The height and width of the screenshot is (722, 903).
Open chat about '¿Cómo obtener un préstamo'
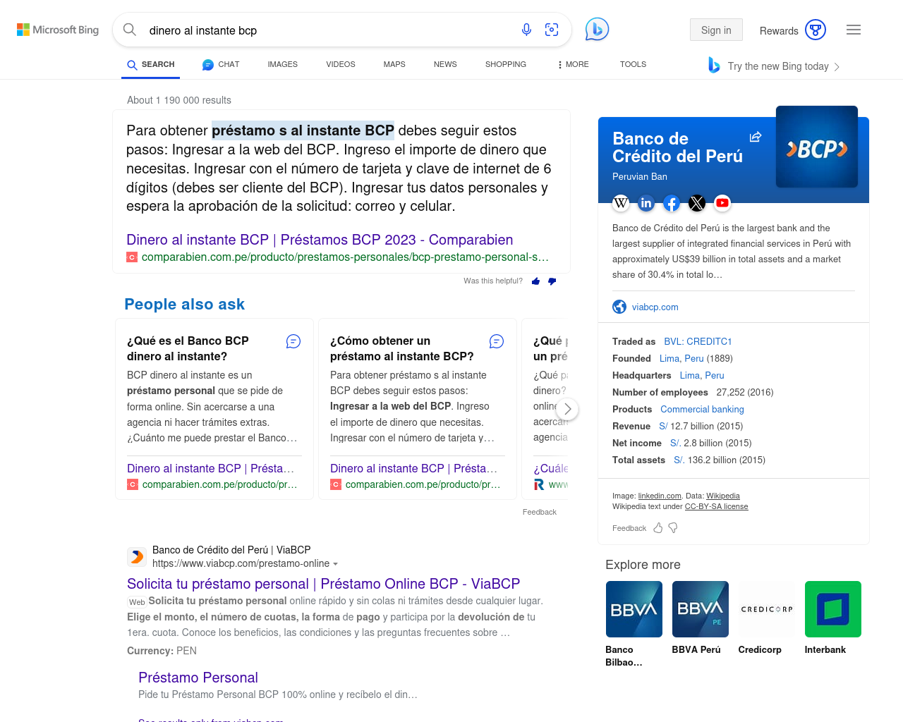pyautogui.click(x=497, y=341)
